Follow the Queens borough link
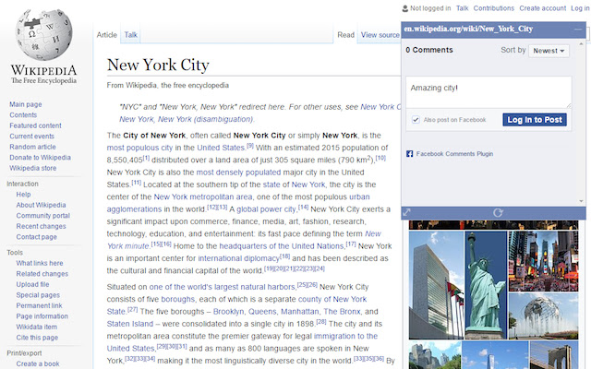The height and width of the screenshot is (369, 591). pyautogui.click(x=262, y=312)
